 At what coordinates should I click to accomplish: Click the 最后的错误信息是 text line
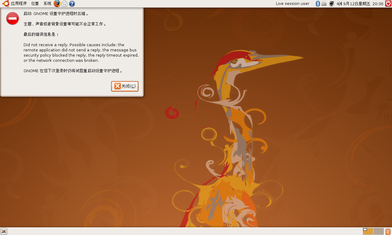pos(41,34)
